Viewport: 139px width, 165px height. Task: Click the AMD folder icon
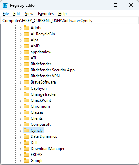tap(26, 46)
